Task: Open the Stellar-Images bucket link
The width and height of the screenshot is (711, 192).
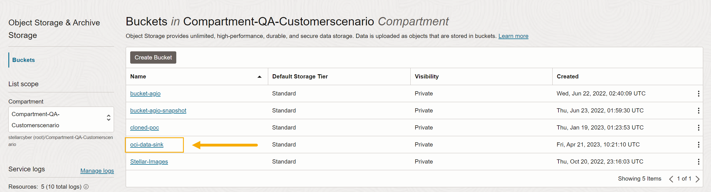Action: pos(149,162)
